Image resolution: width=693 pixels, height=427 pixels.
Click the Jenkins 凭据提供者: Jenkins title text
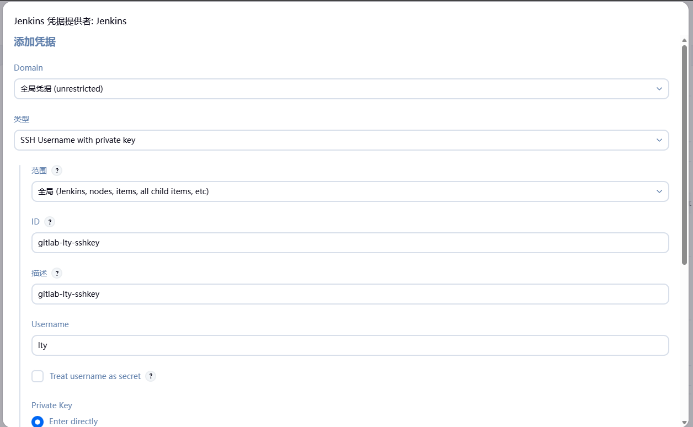coord(70,21)
